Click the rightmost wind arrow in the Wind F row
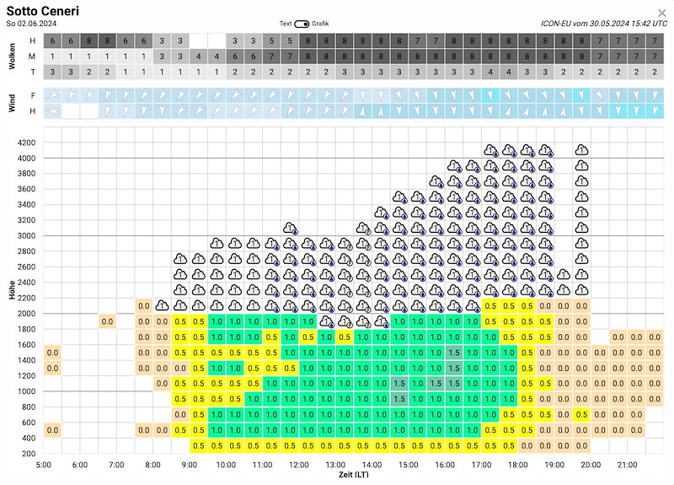Image resolution: width=674 pixels, height=485 pixels. click(x=655, y=95)
